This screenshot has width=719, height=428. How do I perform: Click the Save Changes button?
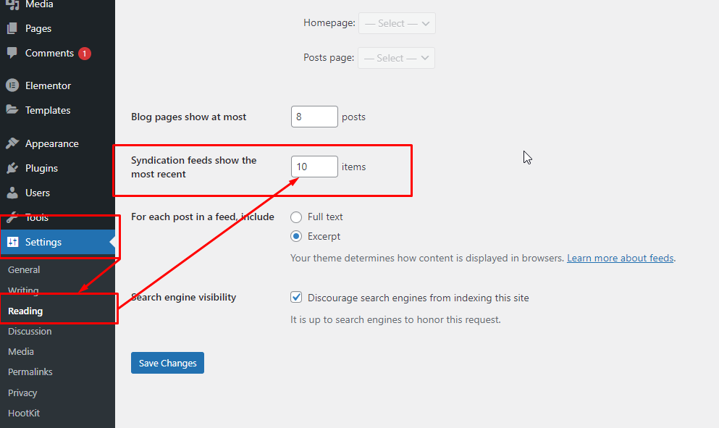point(167,363)
